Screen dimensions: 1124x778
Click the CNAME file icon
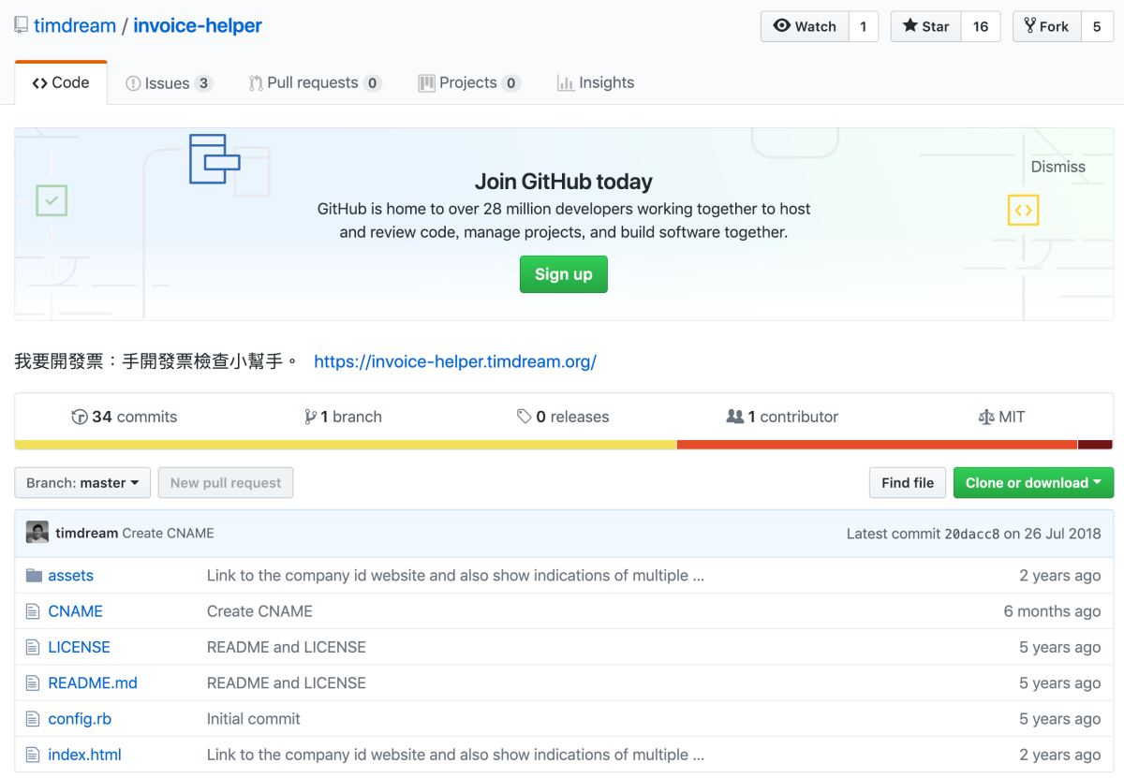point(33,611)
